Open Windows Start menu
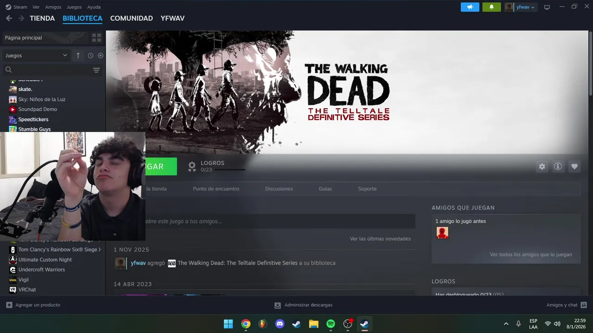 pos(228,324)
